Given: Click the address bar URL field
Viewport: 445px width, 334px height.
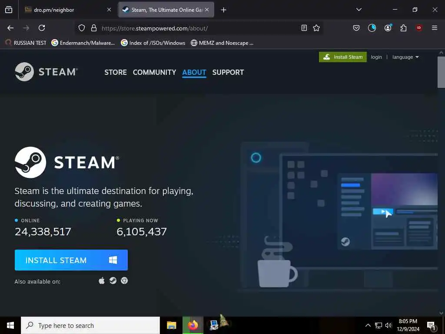Looking at the screenshot, I should [x=199, y=28].
